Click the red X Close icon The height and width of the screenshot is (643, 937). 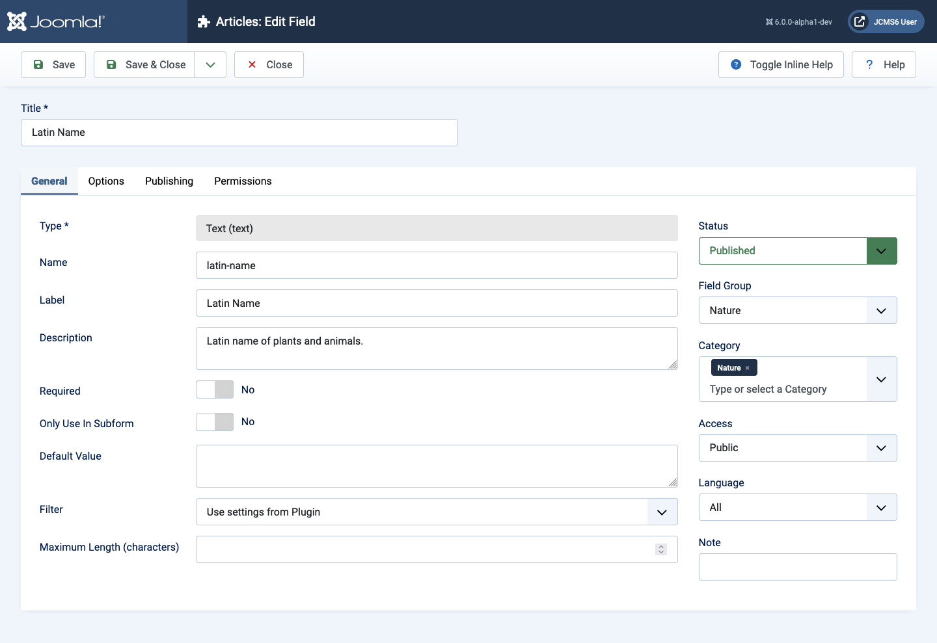252,64
